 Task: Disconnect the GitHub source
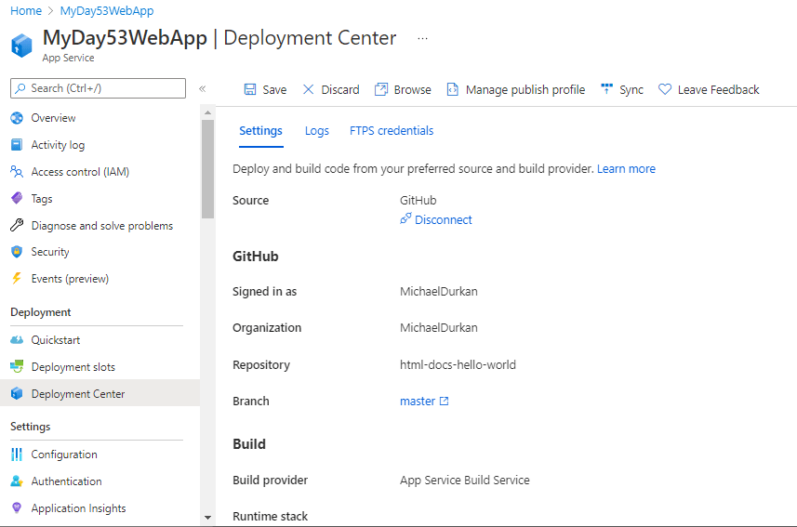coord(443,220)
